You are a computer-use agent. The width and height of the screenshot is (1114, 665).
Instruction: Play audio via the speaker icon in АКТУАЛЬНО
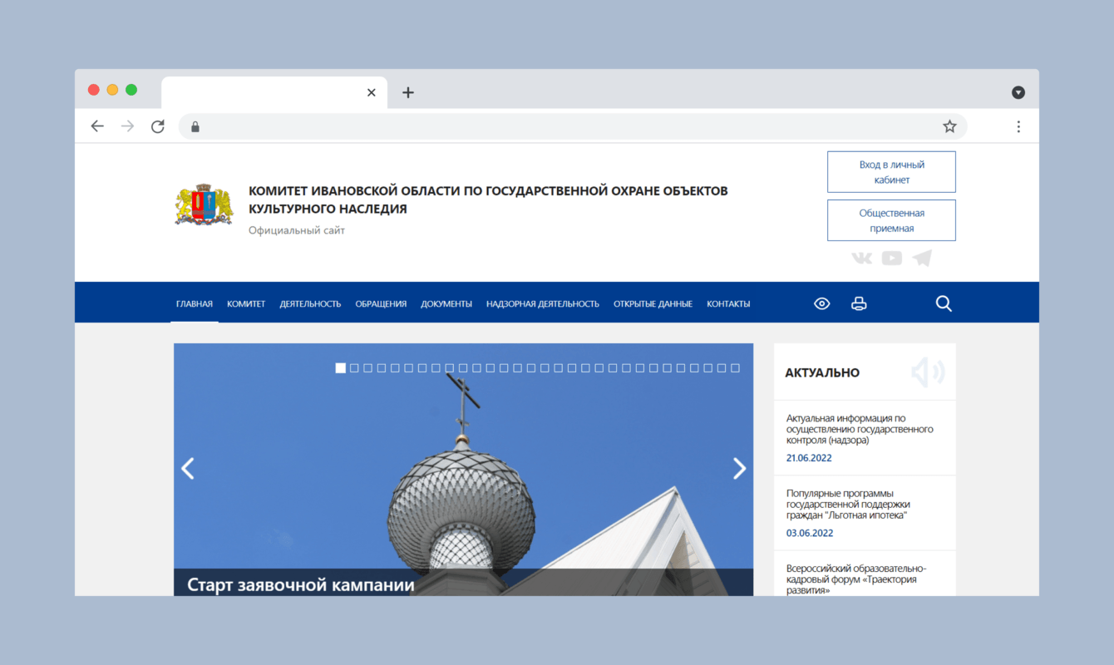click(926, 372)
